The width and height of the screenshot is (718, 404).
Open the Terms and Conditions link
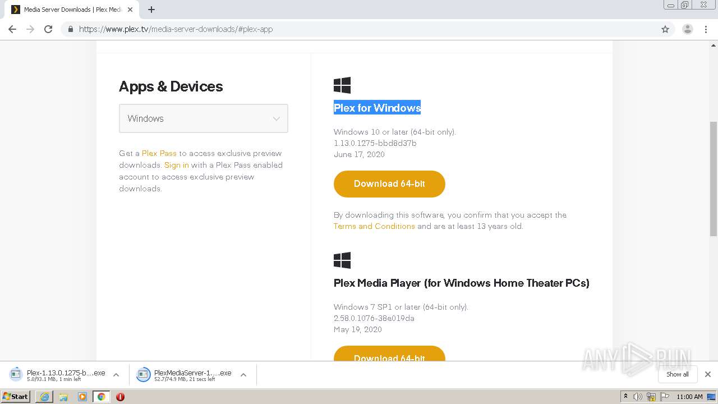(x=374, y=226)
